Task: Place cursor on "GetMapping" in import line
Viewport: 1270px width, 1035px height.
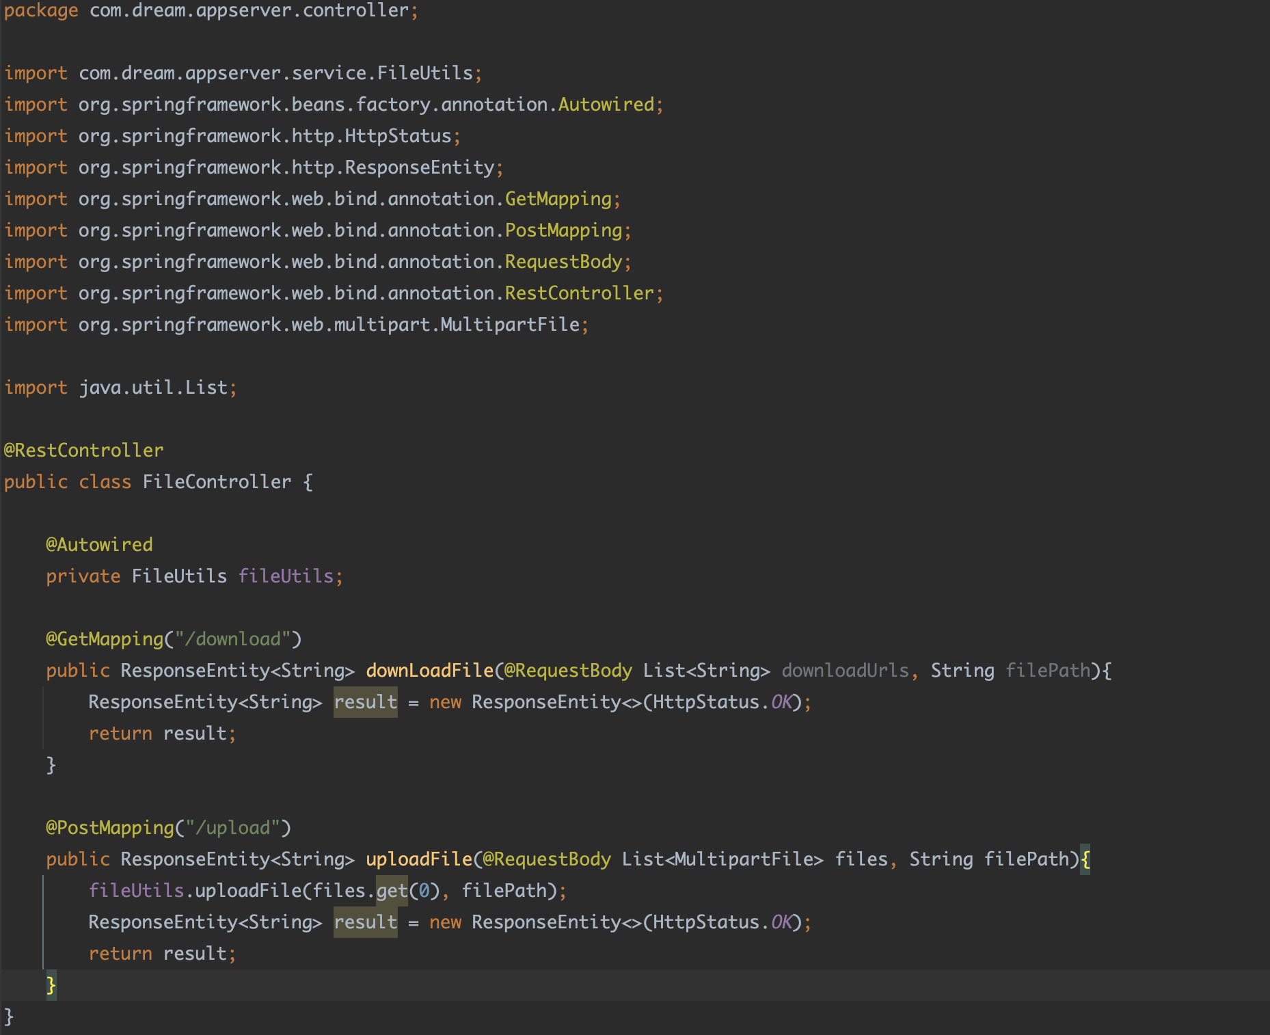Action: 558,199
